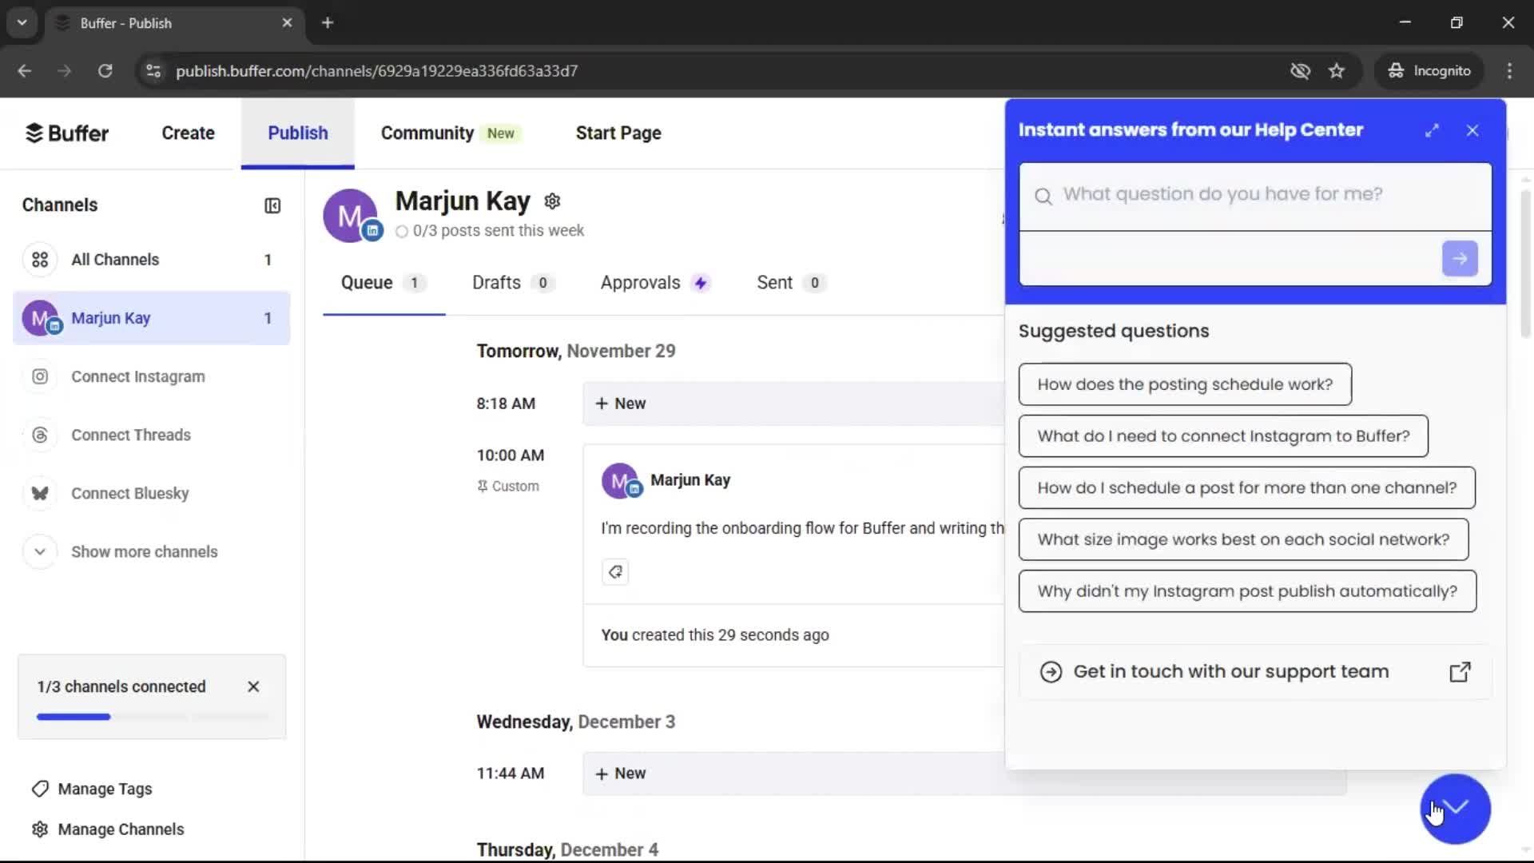The width and height of the screenshot is (1534, 863).
Task: Click the scroll-down chevron button at bottom right
Action: (x=1454, y=809)
